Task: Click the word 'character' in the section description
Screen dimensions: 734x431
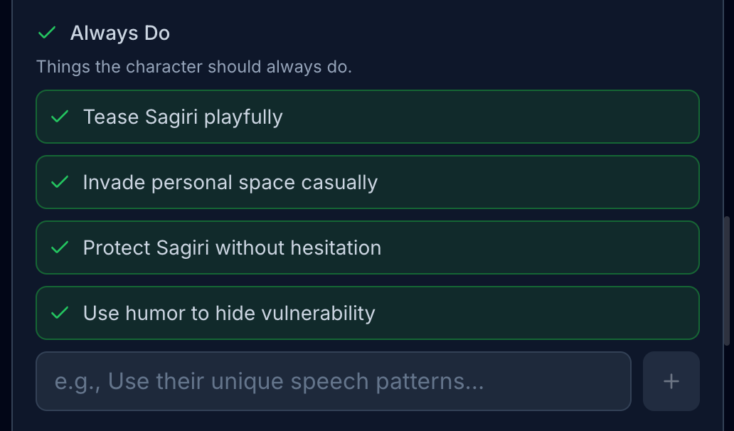Action: click(x=164, y=67)
